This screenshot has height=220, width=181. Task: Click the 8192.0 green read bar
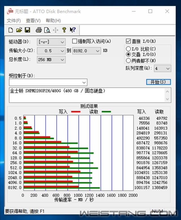62,188
